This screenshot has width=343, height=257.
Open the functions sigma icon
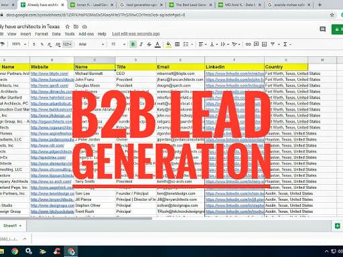tap(285, 44)
